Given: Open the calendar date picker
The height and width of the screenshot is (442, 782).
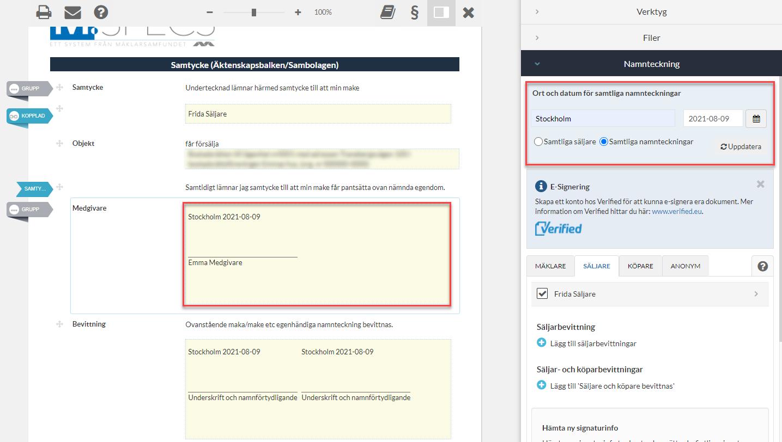Looking at the screenshot, I should tap(756, 118).
